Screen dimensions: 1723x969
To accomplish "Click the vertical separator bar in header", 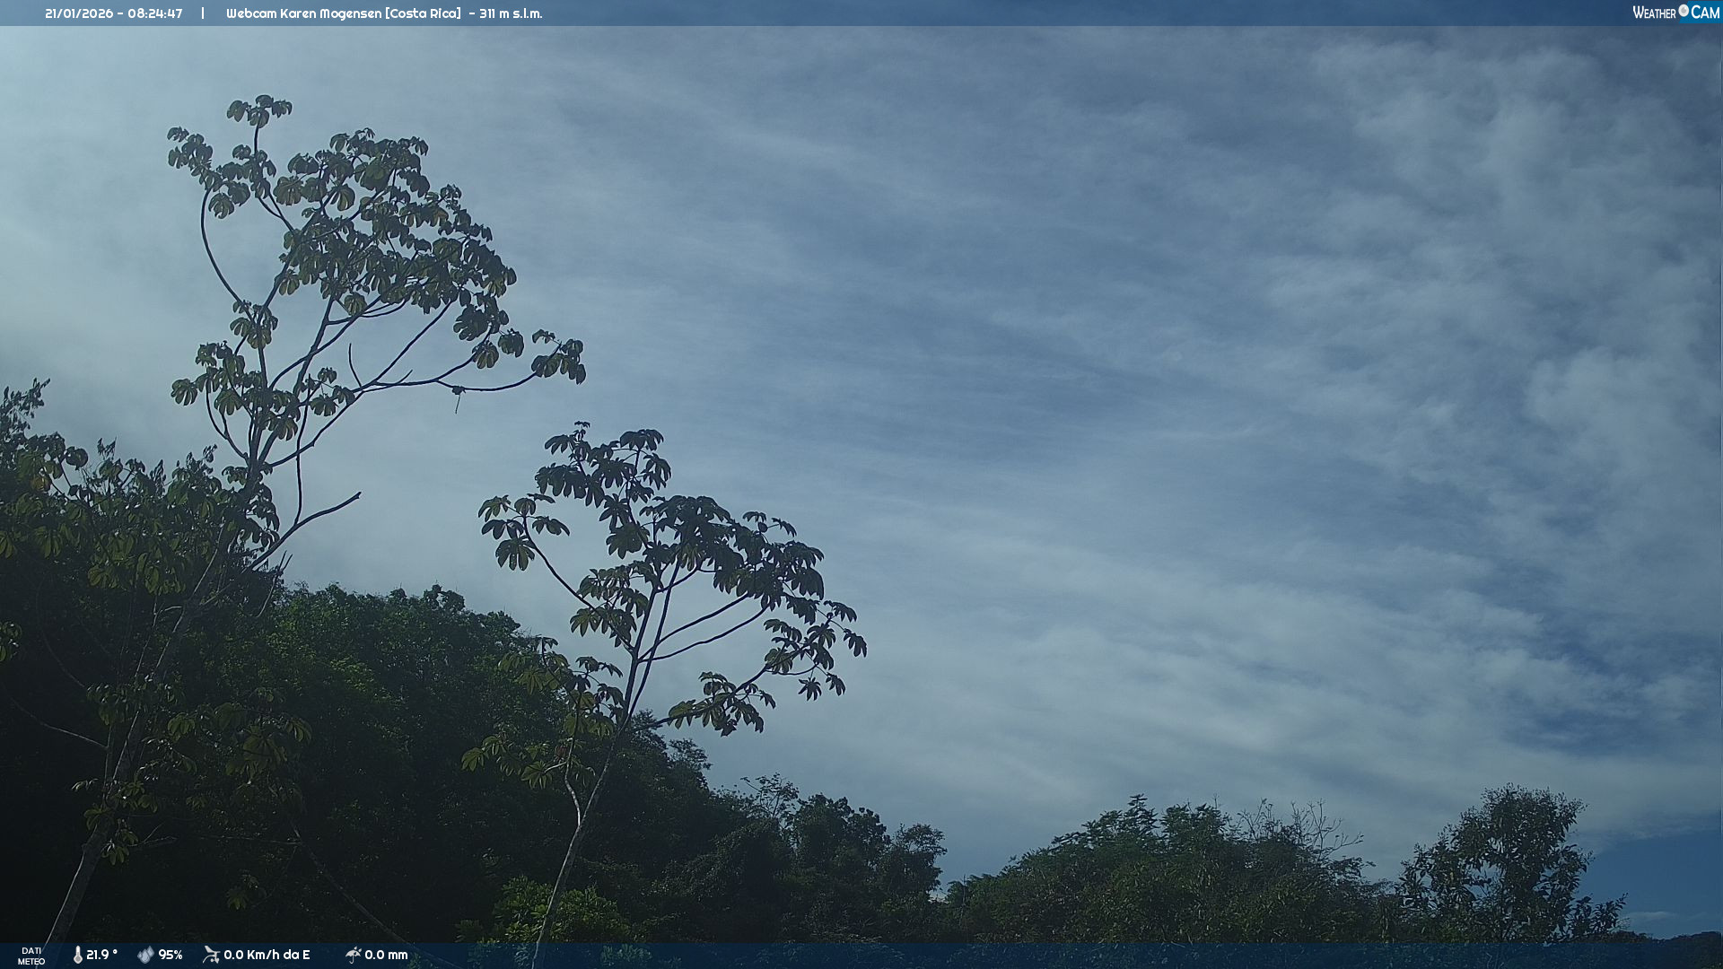I will point(203,13).
